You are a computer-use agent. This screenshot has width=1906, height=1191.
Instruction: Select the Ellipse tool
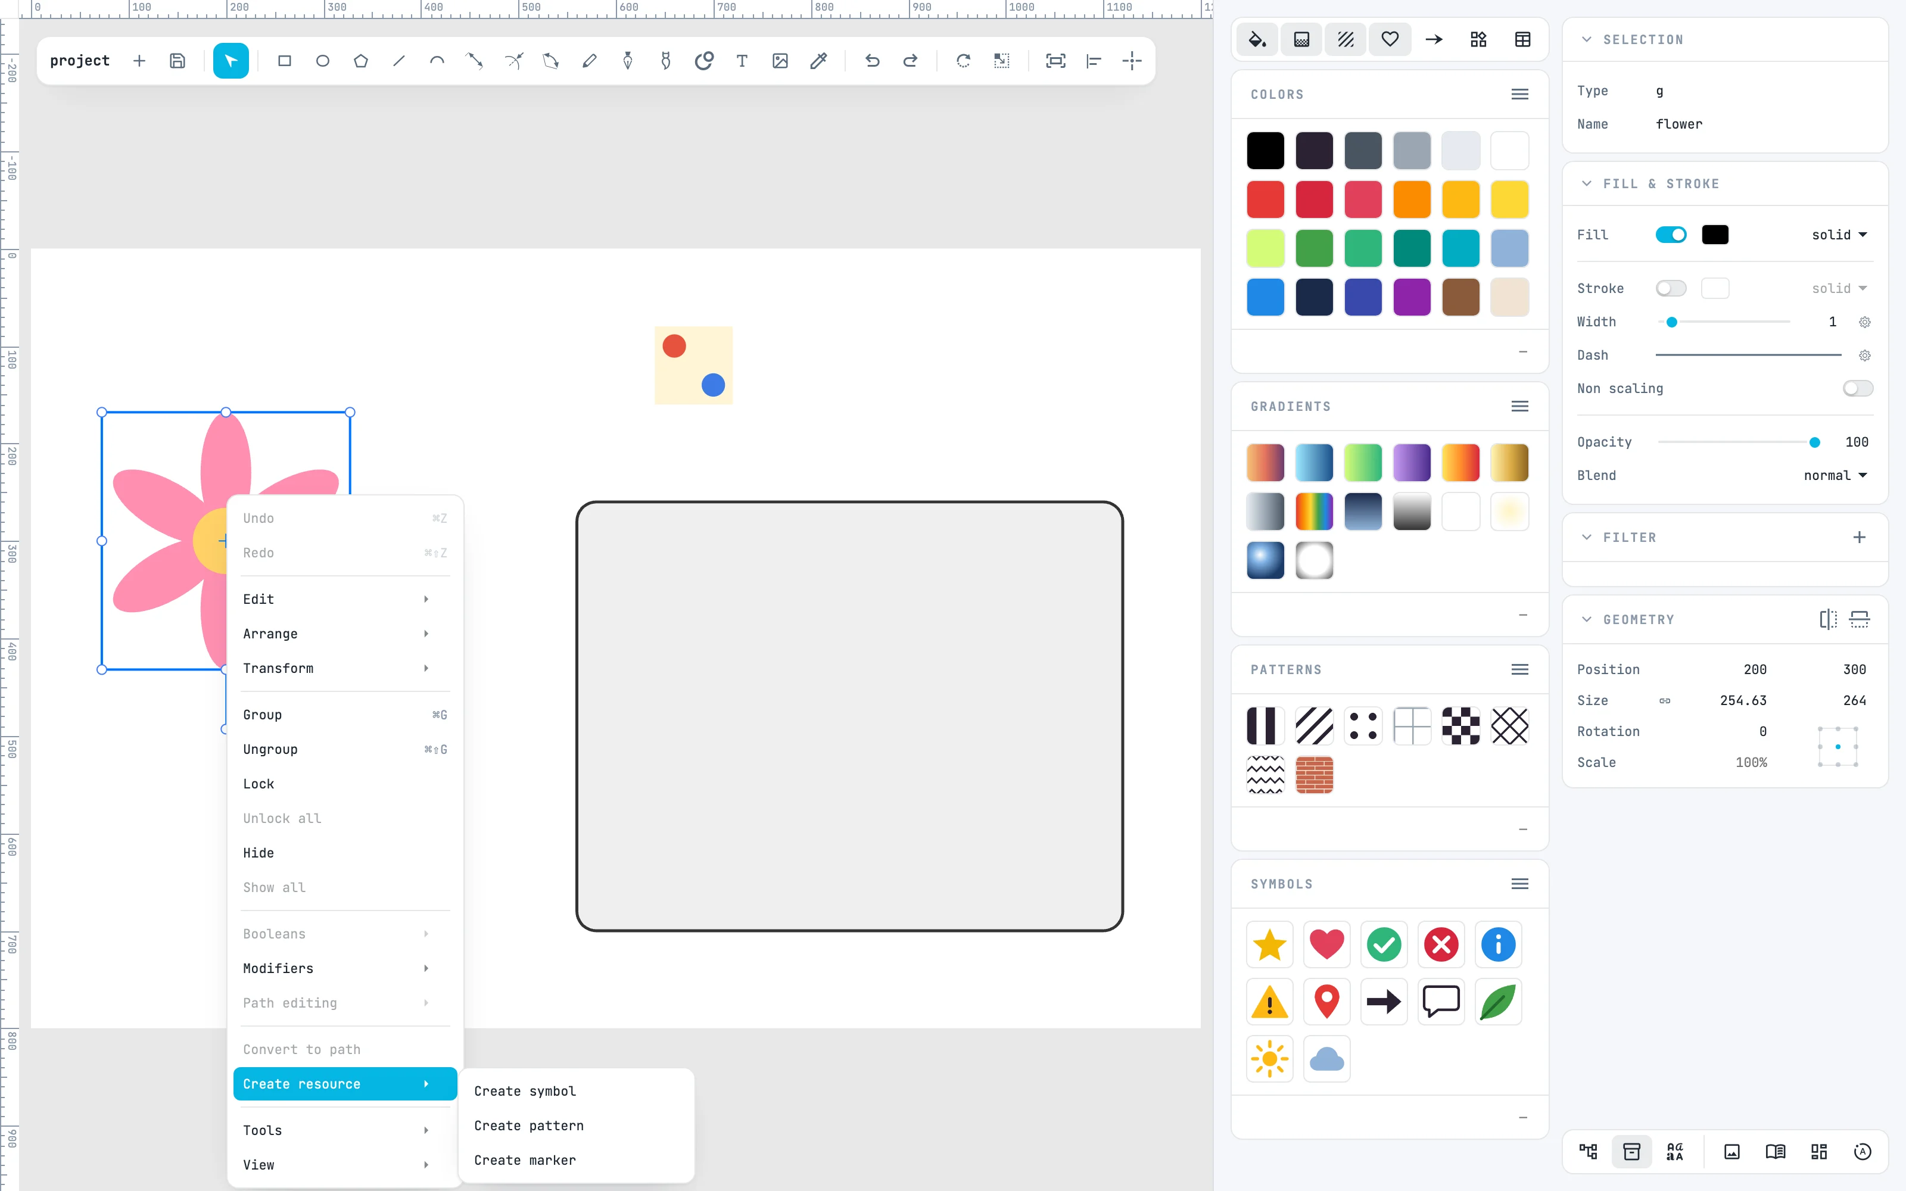coord(322,61)
